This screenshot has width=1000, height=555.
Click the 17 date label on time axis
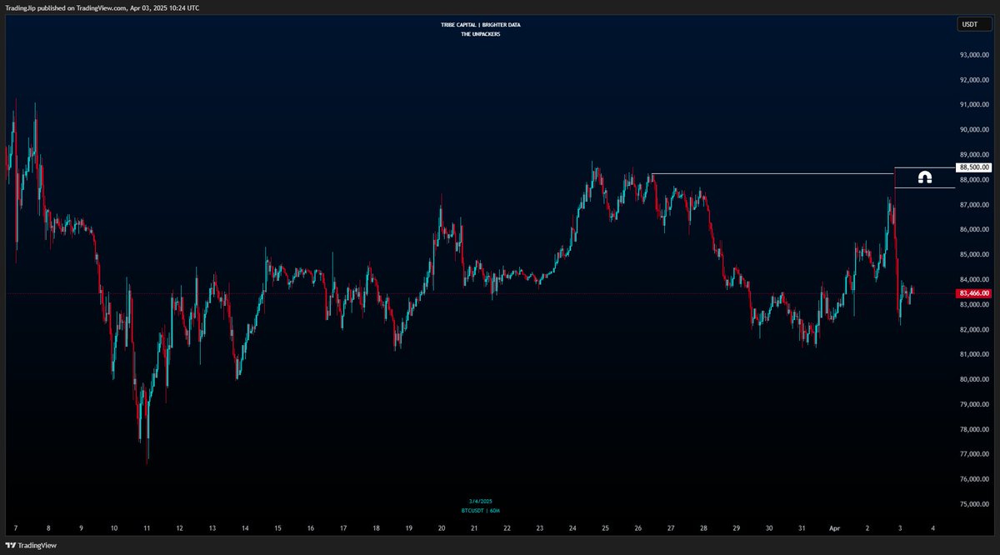pos(342,528)
